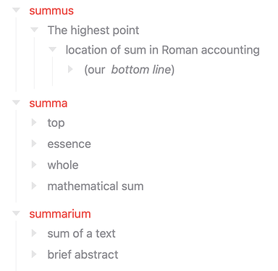The image size is (278, 271).
Task: Expand the (our bottom line) item
Action: (70, 70)
